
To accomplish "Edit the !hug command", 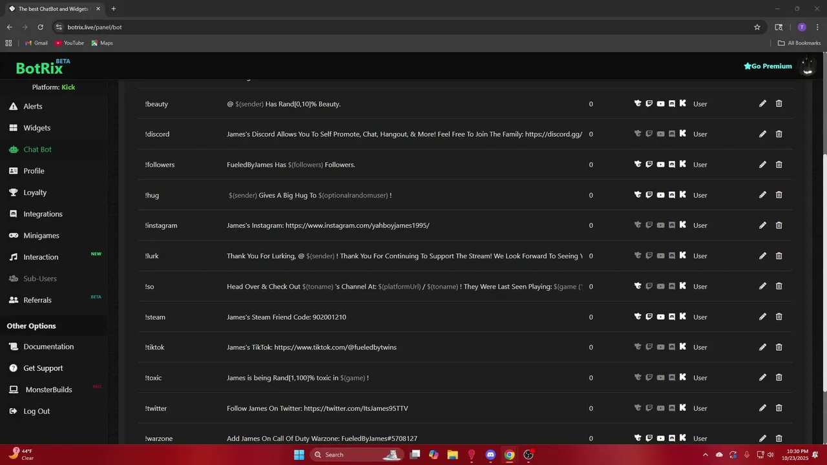I will pos(762,194).
